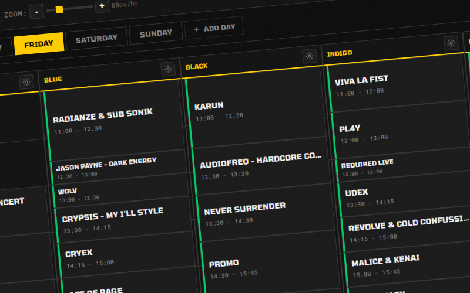Switch to the Saturday tab
The width and height of the screenshot is (470, 293).
pyautogui.click(x=96, y=39)
